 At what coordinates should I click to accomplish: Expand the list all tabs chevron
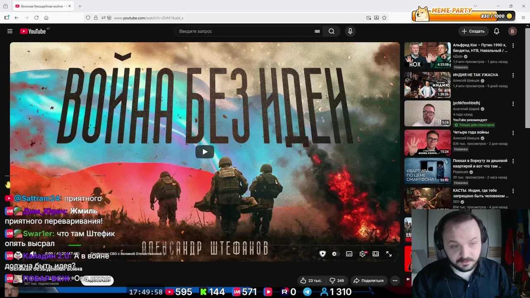[x=475, y=6]
